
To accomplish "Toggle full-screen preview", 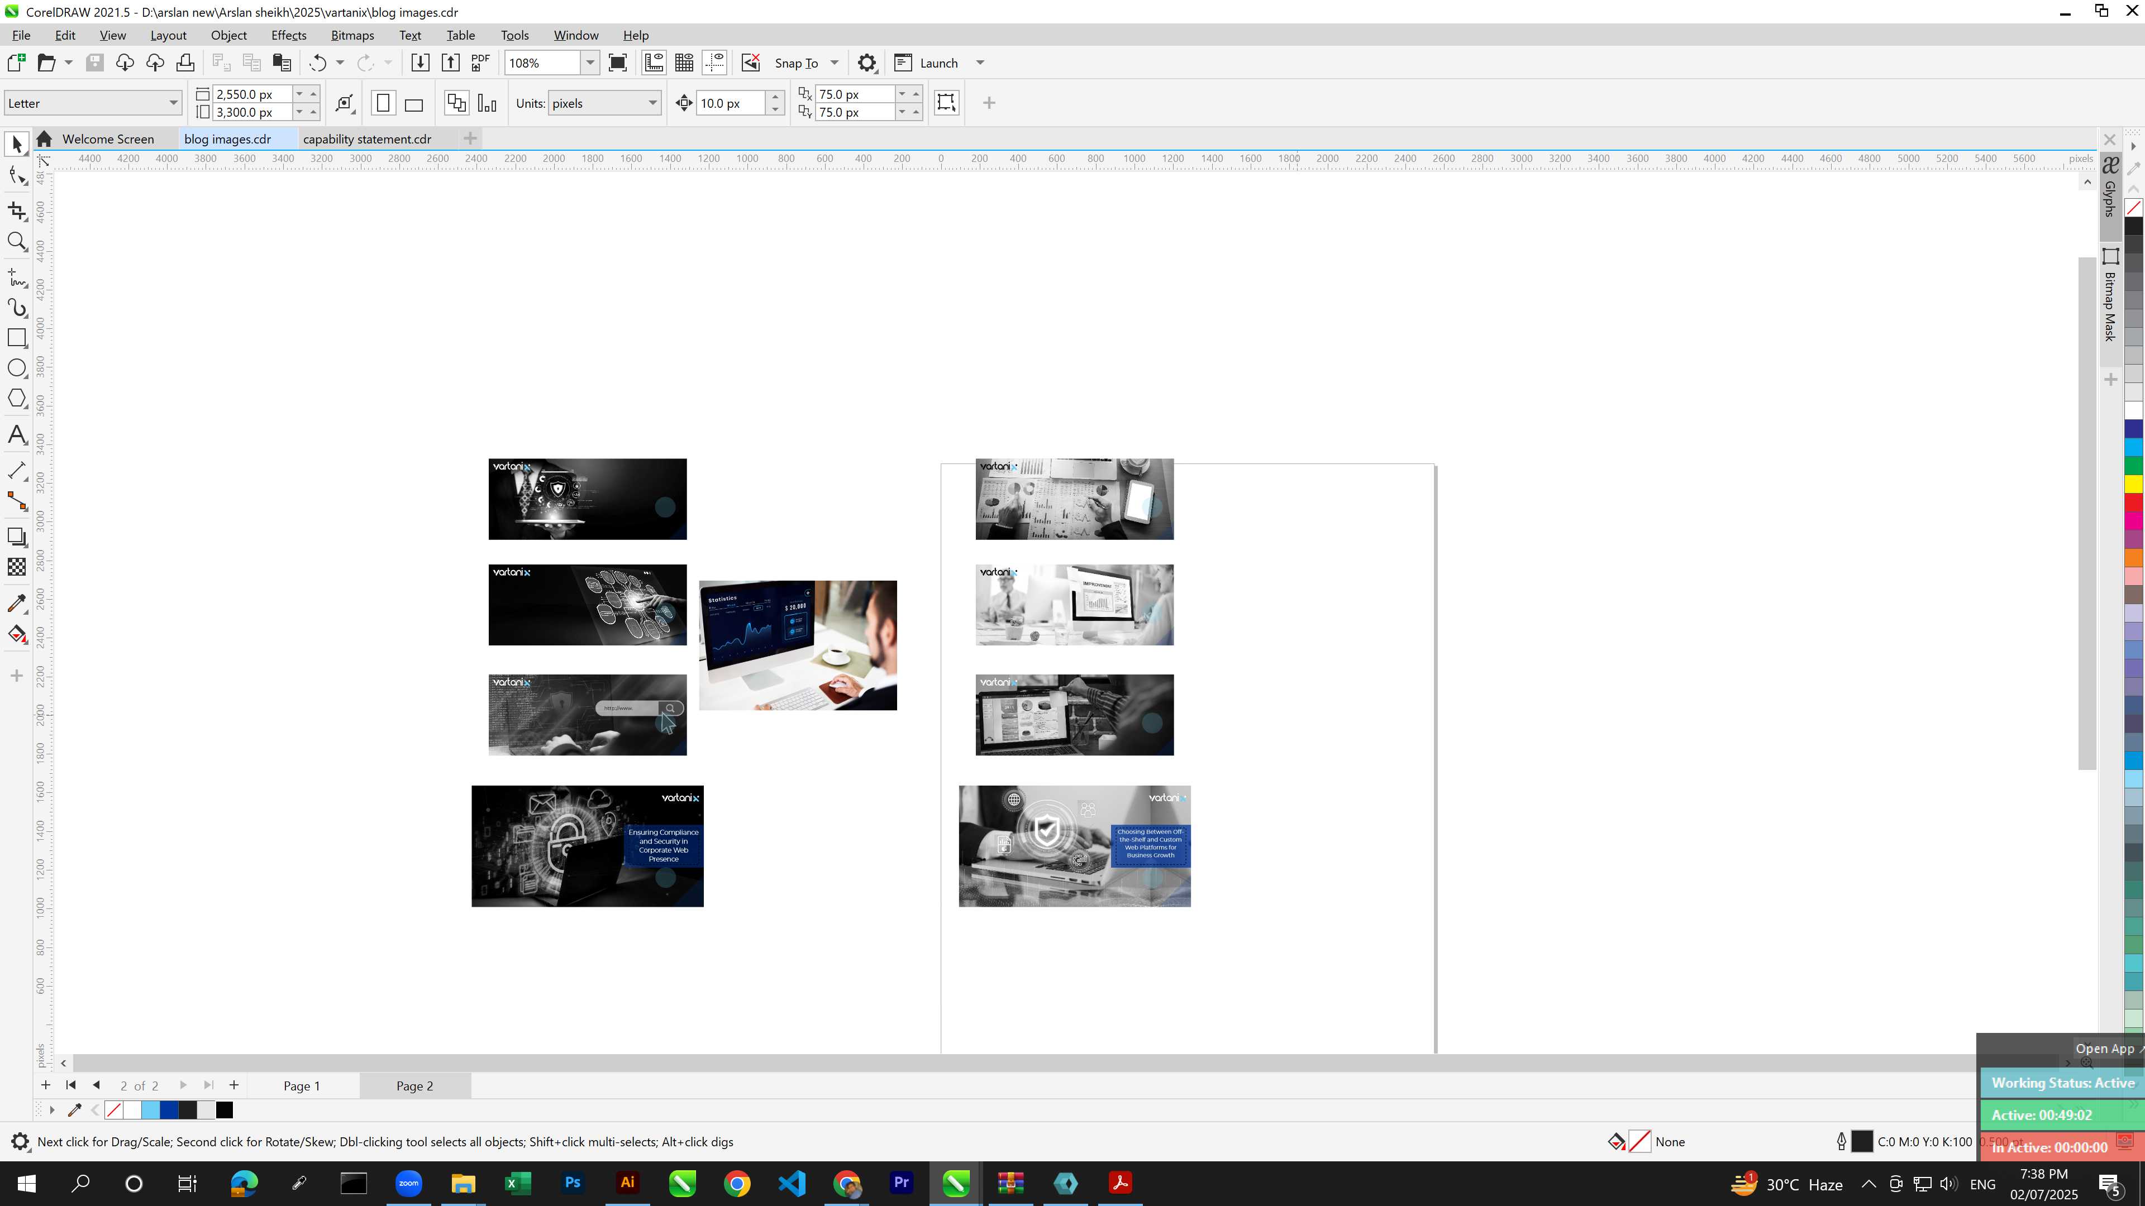I will 618,63.
